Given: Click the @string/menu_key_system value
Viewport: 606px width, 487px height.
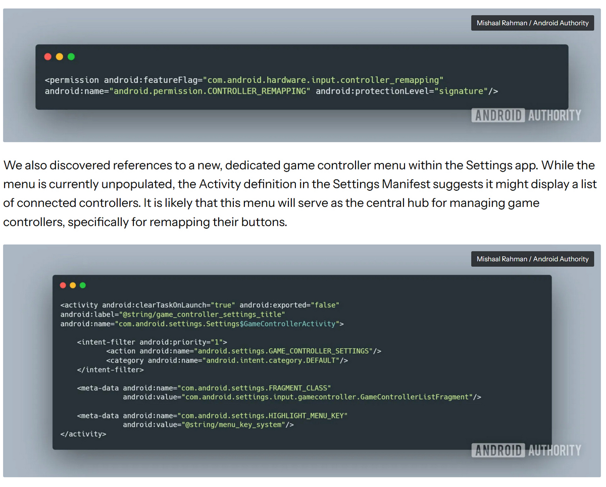Looking at the screenshot, I should pos(234,425).
